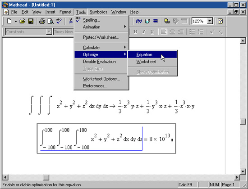The image size is (248, 189).
Task: Expand the Animation submenu
Action: [x=101, y=27]
